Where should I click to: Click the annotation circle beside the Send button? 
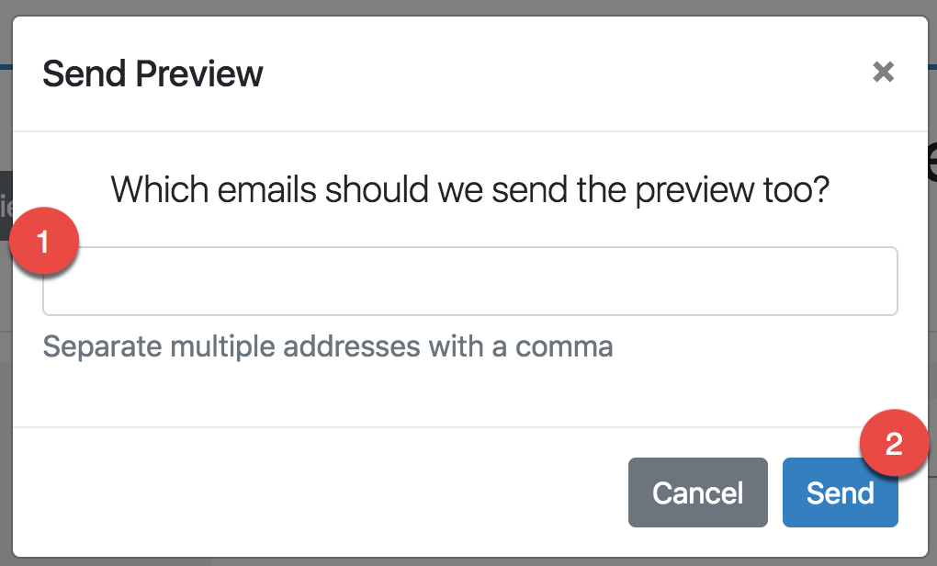click(x=894, y=444)
